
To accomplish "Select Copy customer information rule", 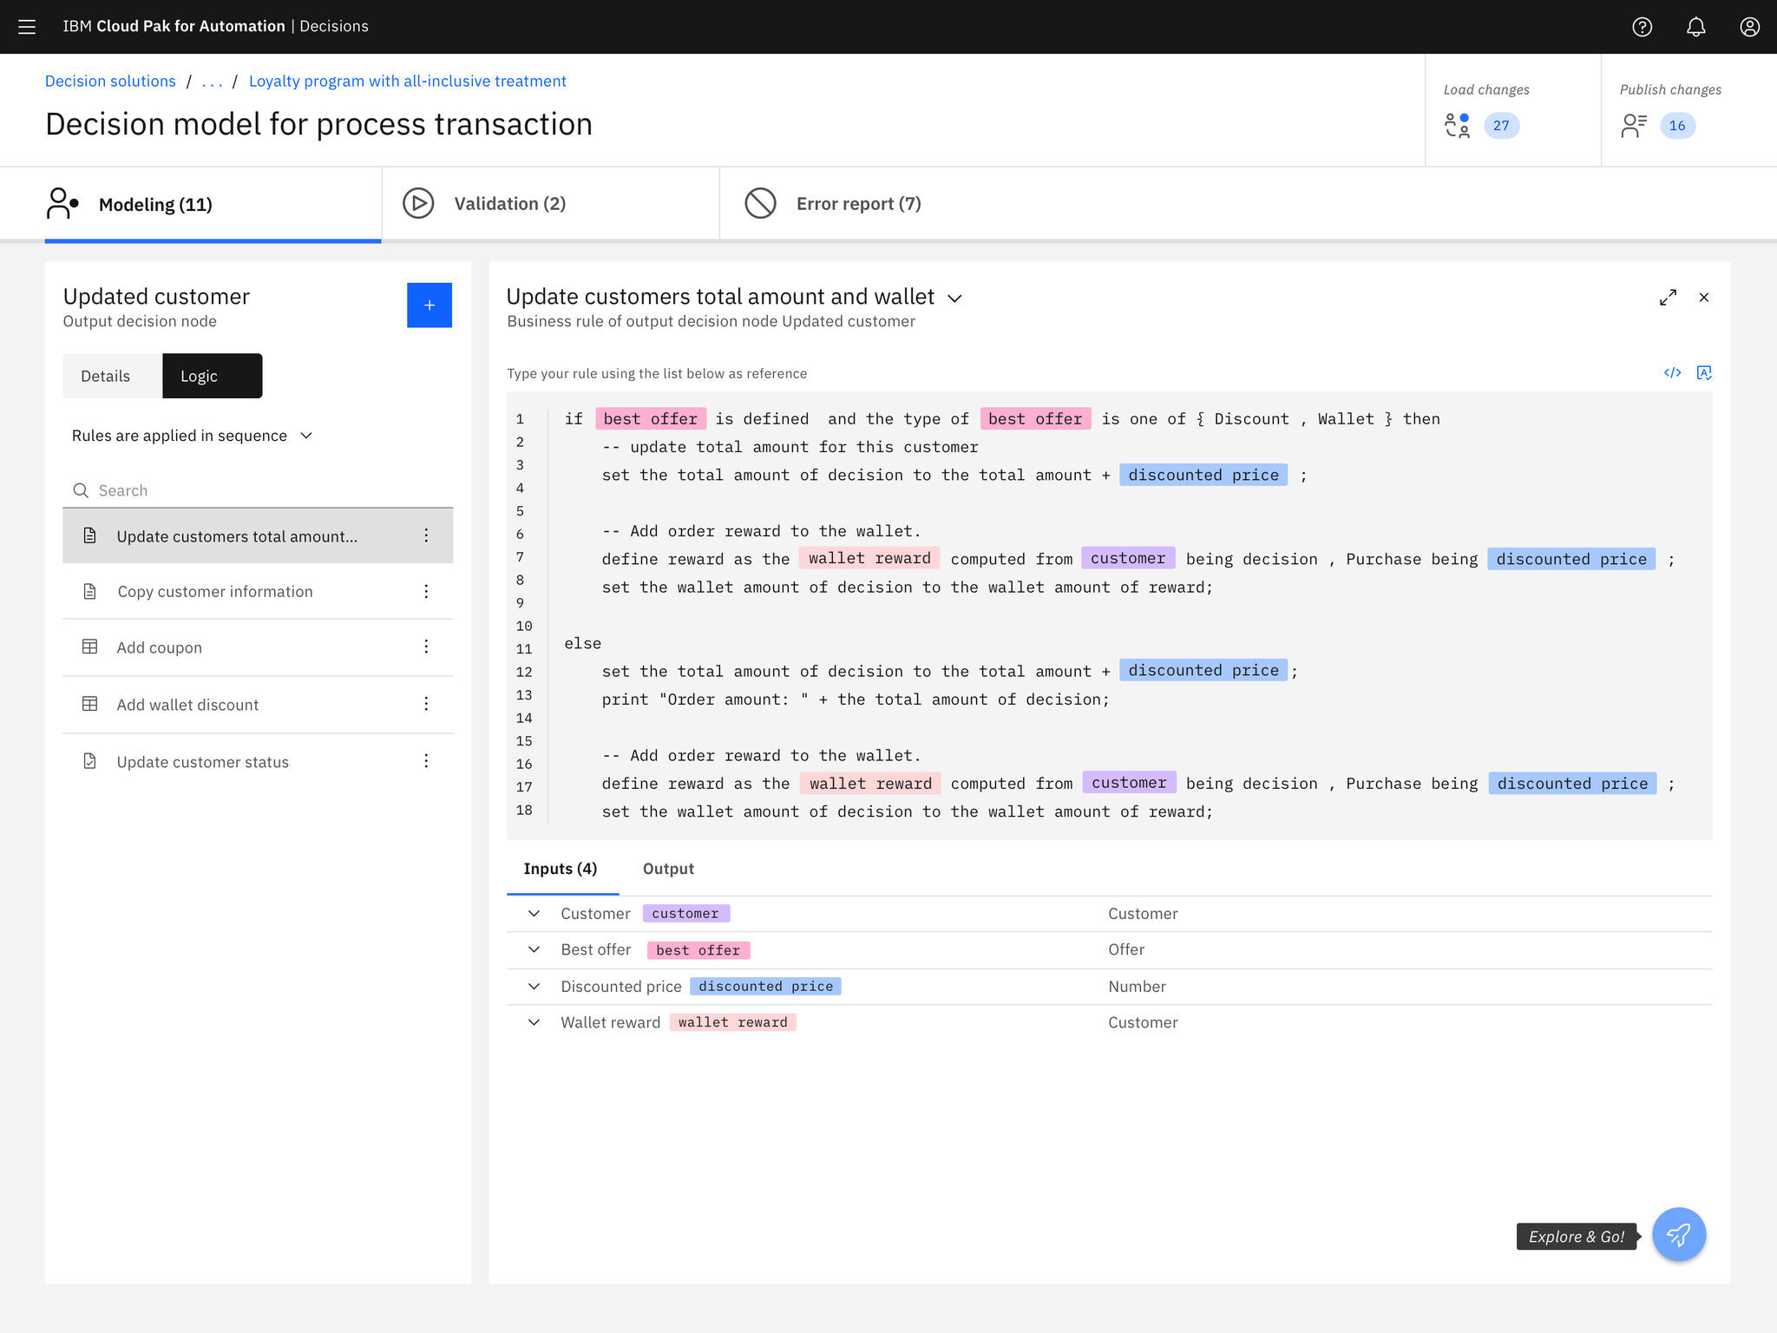I will 258,591.
